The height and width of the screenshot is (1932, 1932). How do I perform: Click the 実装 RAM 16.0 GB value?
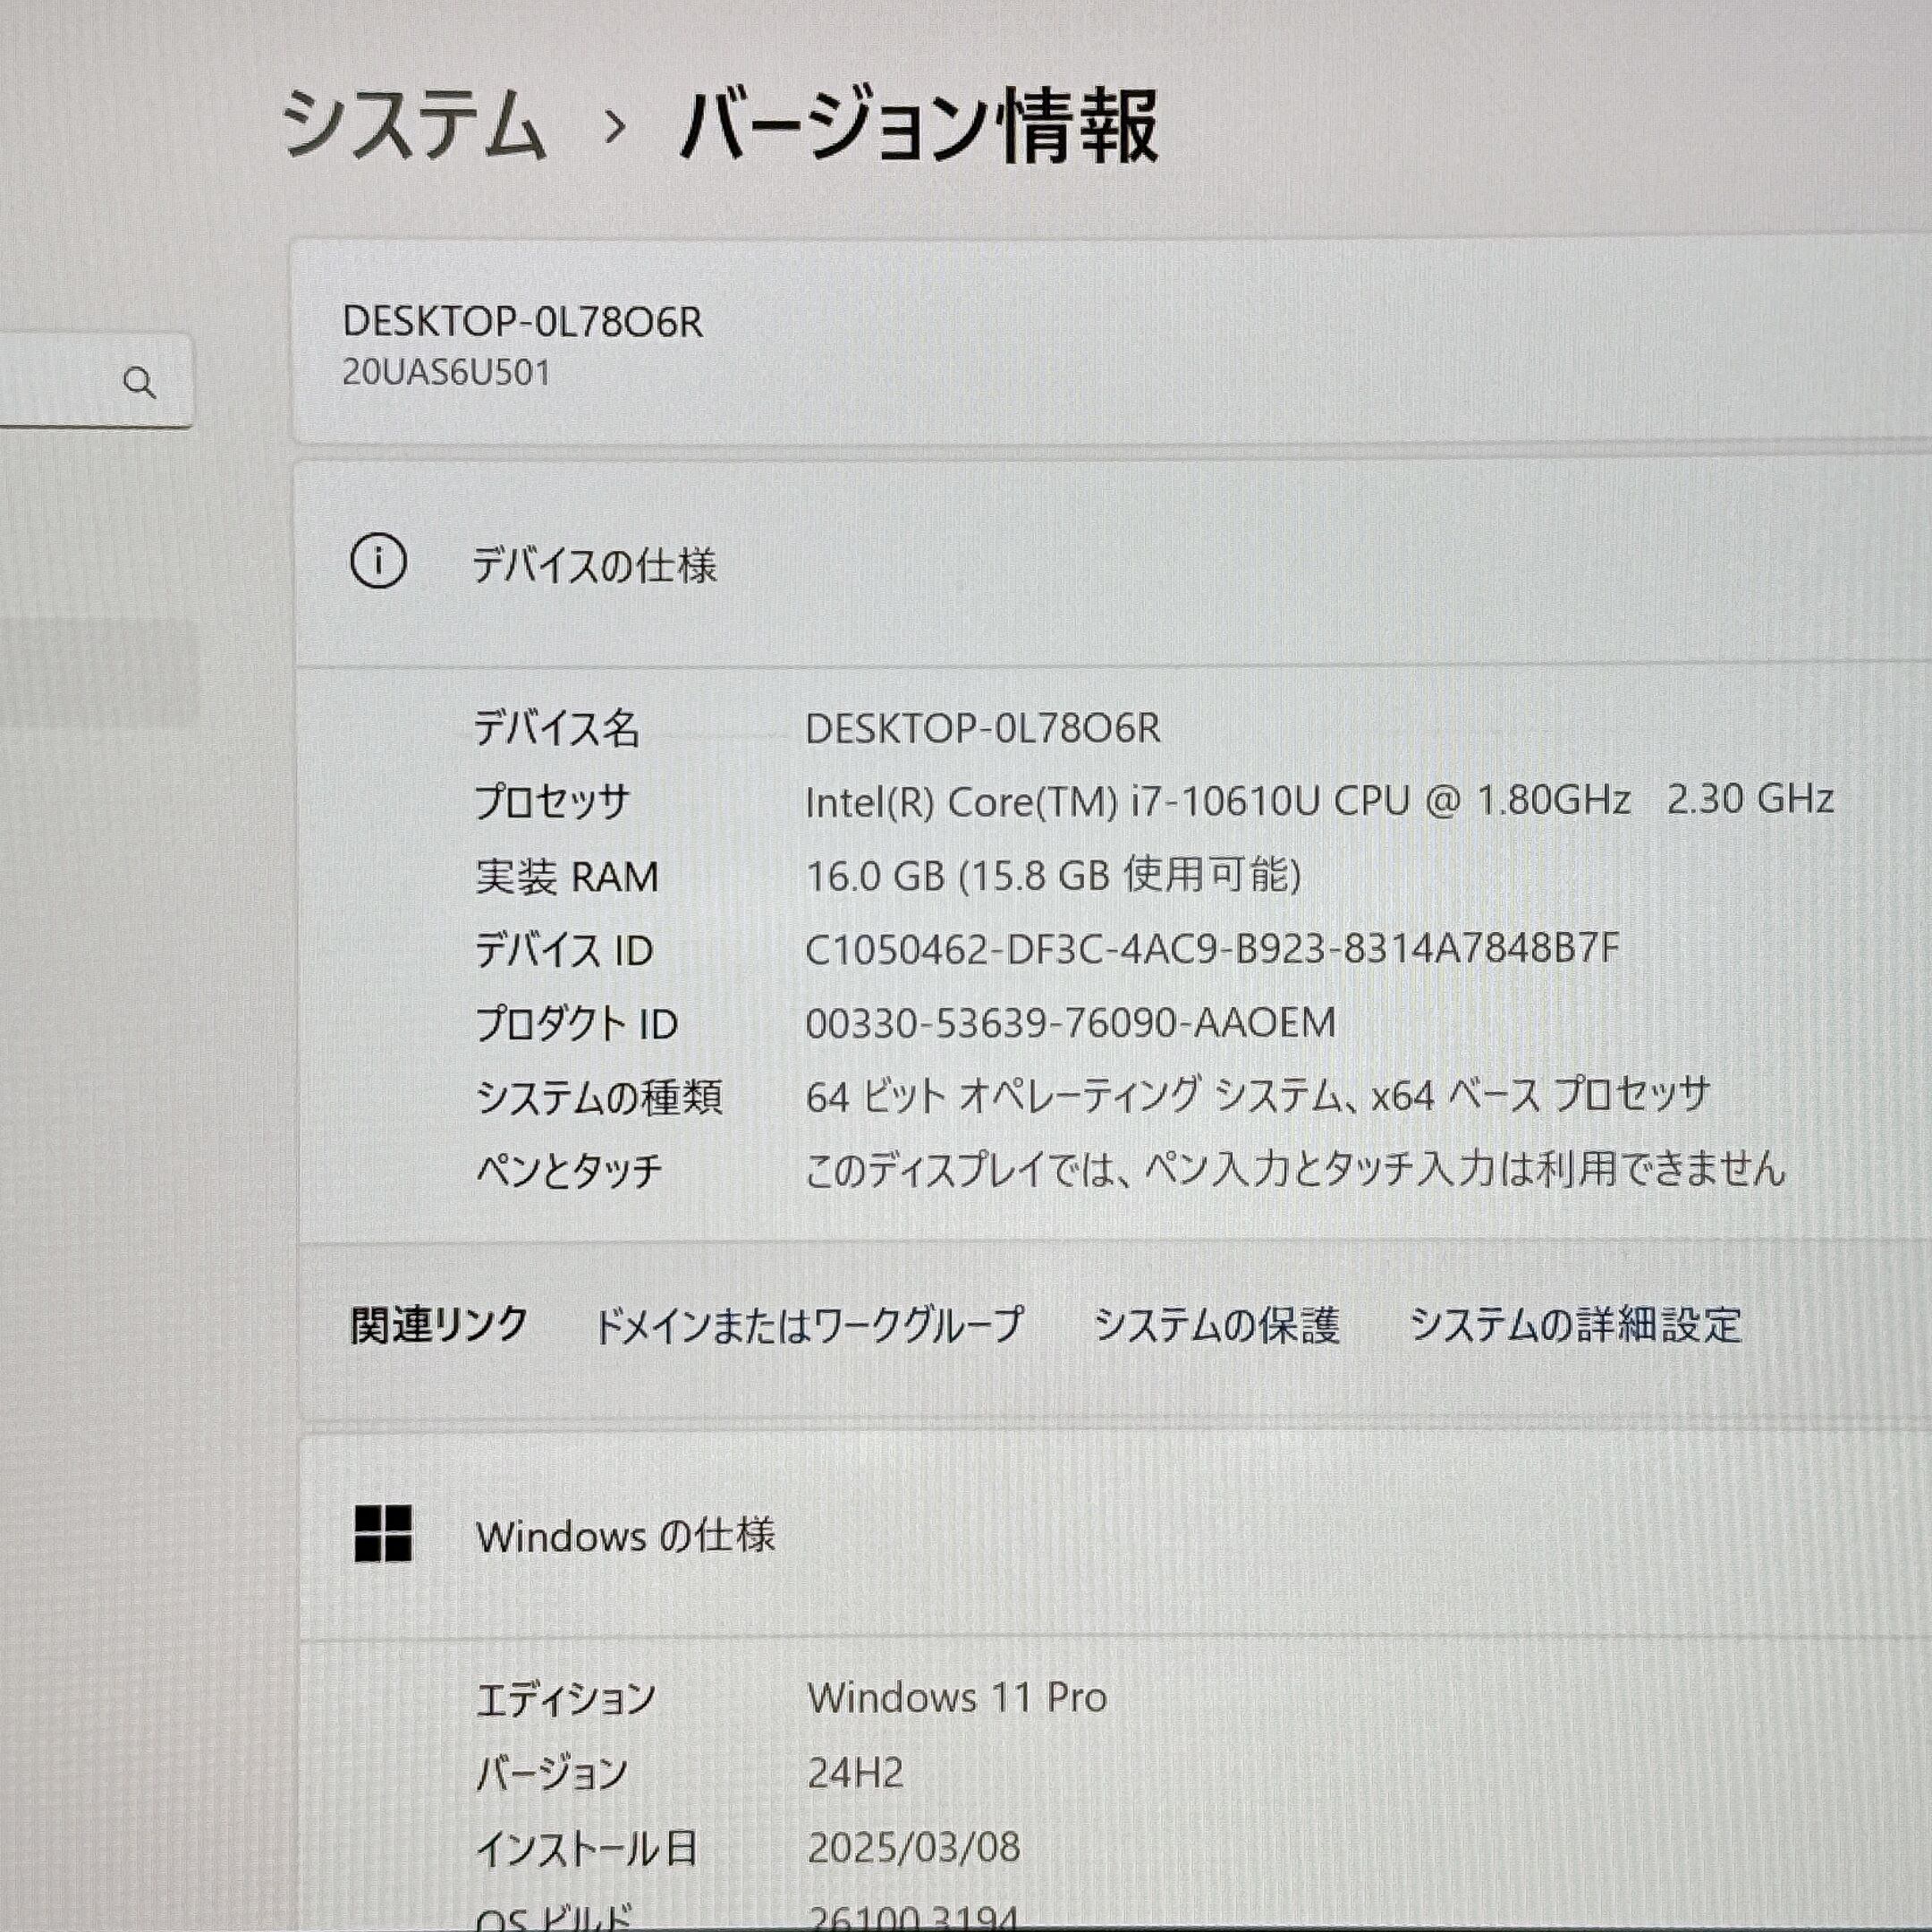1053,875
